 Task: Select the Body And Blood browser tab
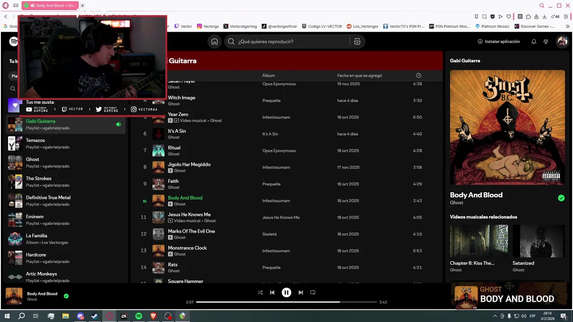(50, 5)
